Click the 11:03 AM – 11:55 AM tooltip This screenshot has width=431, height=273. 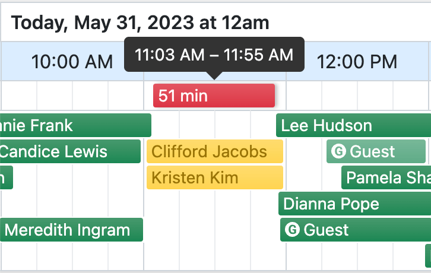(214, 55)
